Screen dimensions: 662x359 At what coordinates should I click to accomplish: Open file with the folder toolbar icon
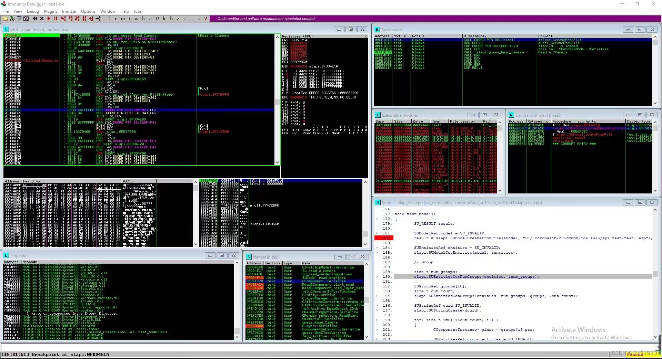point(5,19)
